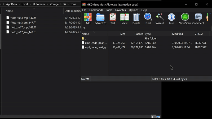Open the Commands menu
The width and height of the screenshot is (212, 119).
pos(96,10)
